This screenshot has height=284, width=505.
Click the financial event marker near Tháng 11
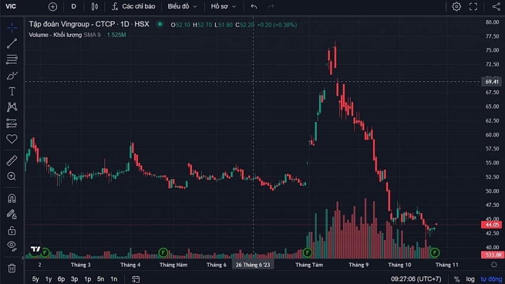click(x=435, y=253)
